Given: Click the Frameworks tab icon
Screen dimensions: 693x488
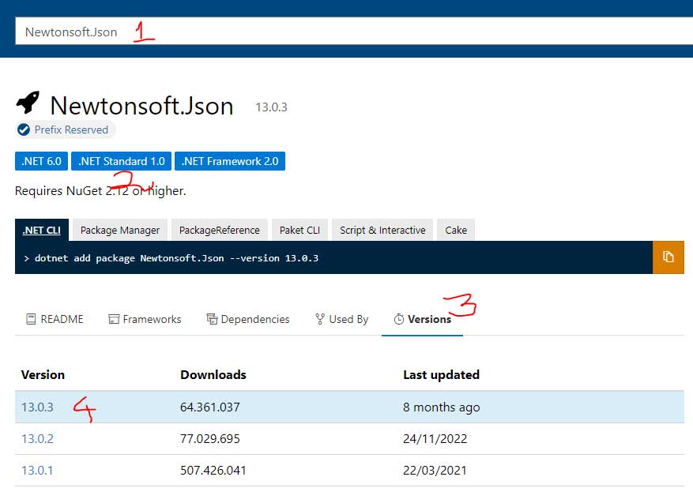Looking at the screenshot, I should [114, 319].
